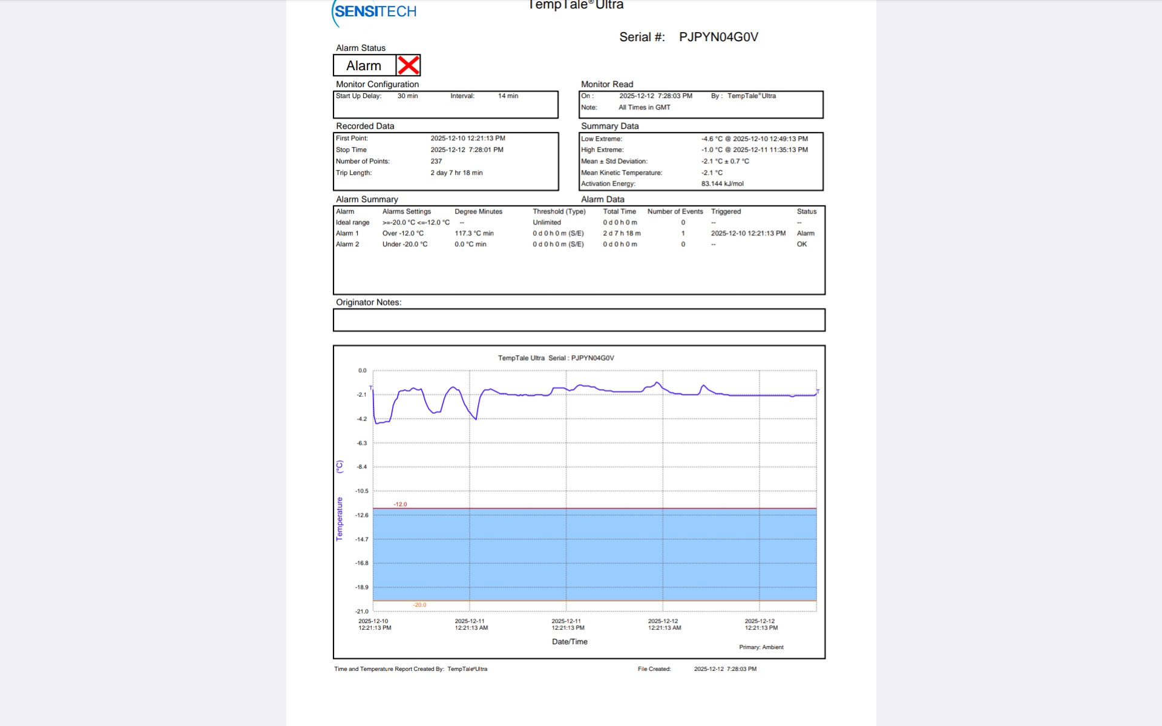This screenshot has width=1162, height=726.
Task: Click the Degree Minutes column header
Action: point(478,212)
